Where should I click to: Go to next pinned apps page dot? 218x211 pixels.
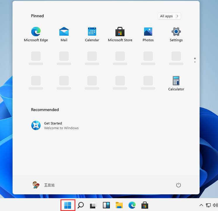(195, 62)
